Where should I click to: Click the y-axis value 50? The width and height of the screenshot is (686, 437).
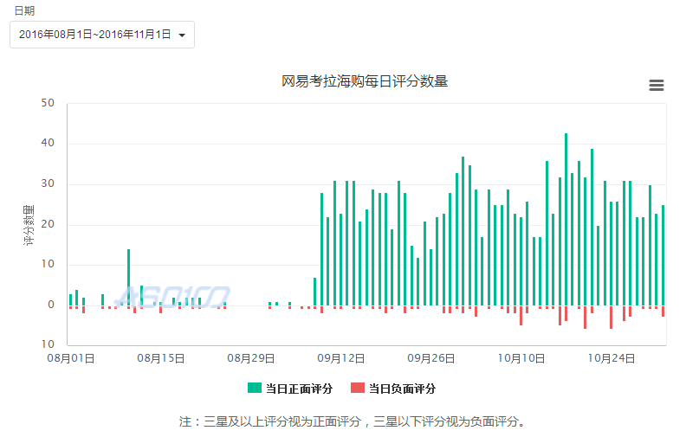coord(48,103)
